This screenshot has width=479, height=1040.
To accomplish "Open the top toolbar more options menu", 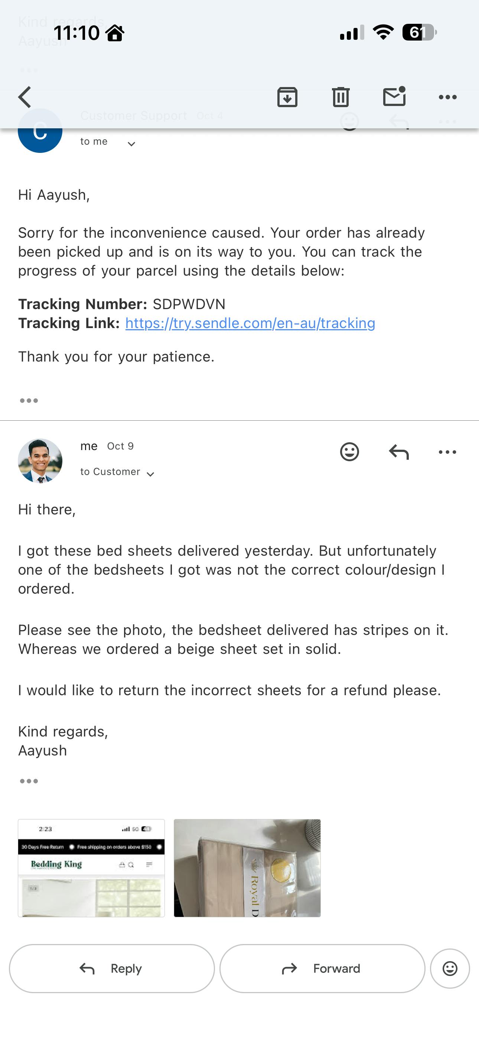I will [447, 97].
